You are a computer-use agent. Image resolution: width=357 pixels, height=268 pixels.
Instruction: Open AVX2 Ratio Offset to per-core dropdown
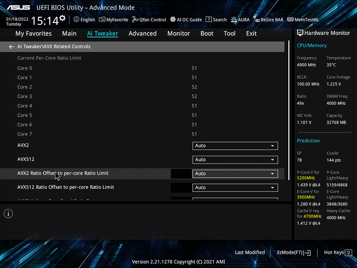pos(235,174)
